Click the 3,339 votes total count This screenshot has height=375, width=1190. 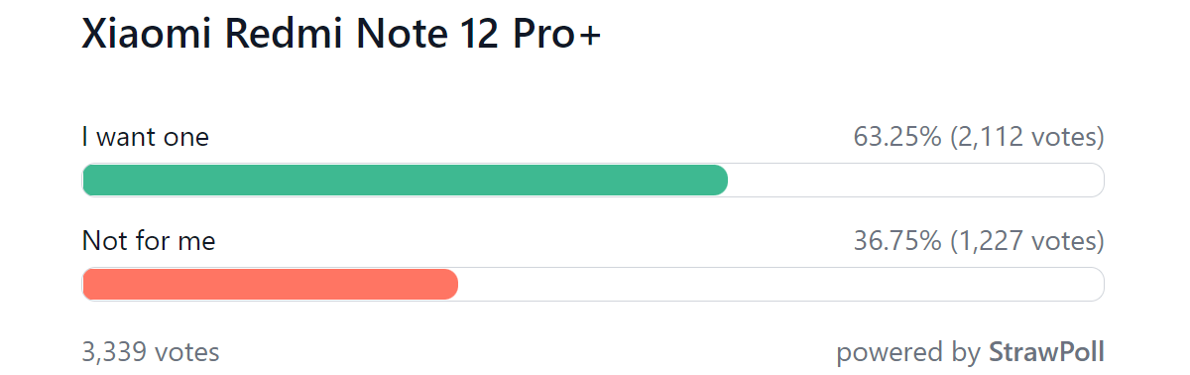click(151, 352)
